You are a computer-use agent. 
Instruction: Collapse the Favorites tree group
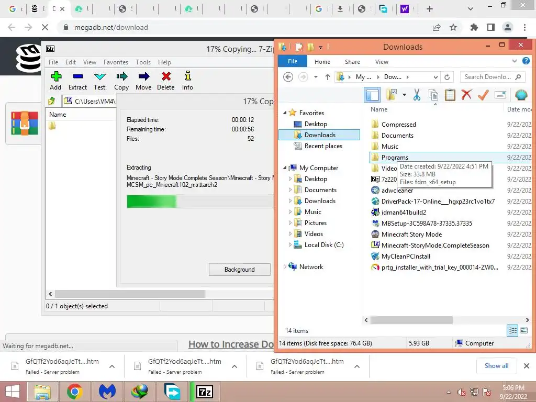point(285,113)
